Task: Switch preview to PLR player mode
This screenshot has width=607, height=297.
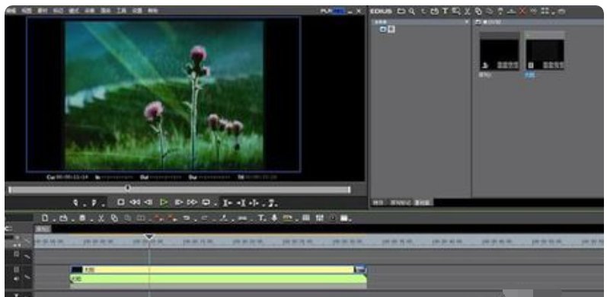Action: click(325, 11)
